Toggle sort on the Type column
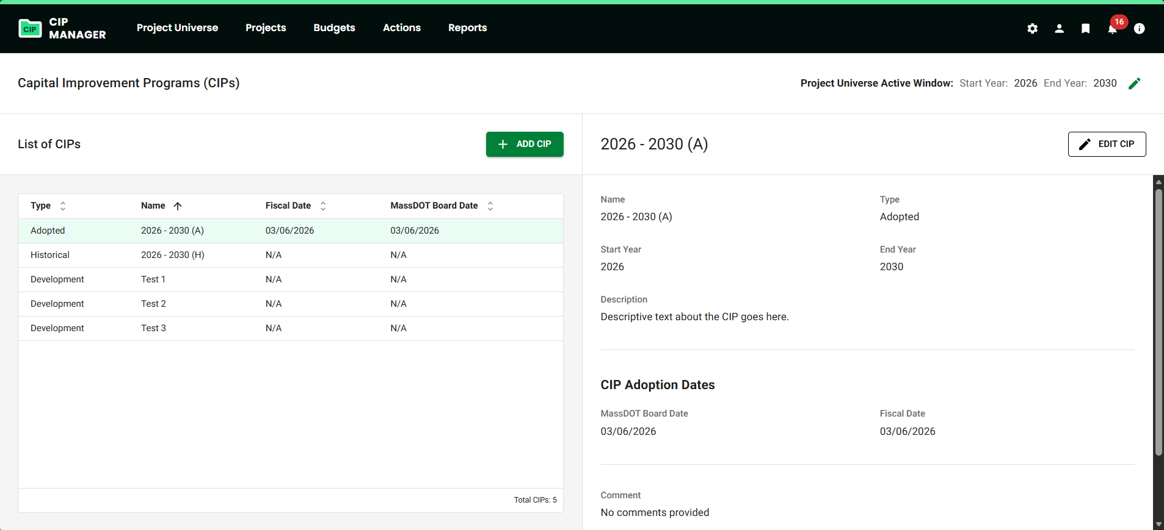The width and height of the screenshot is (1164, 530). point(63,206)
